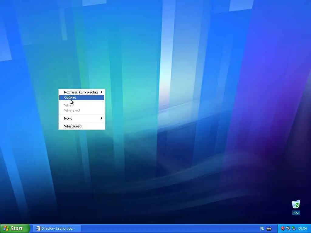Expand Rozmieść ikony według submenu
The width and height of the screenshot is (311, 233).
coord(81,92)
